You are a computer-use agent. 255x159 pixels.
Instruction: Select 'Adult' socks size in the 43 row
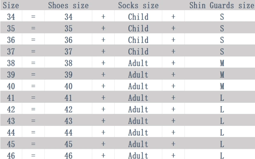(x=138, y=121)
